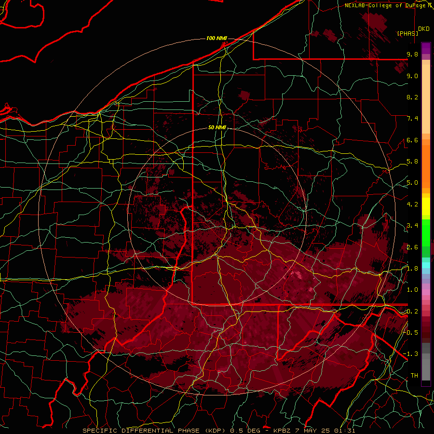Click the -0.5 legend value
Image resolution: width=434 pixels, height=434 pixels.
[x=410, y=332]
